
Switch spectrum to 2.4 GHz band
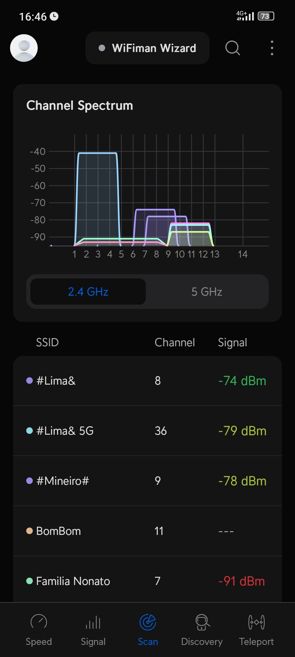pos(88,292)
